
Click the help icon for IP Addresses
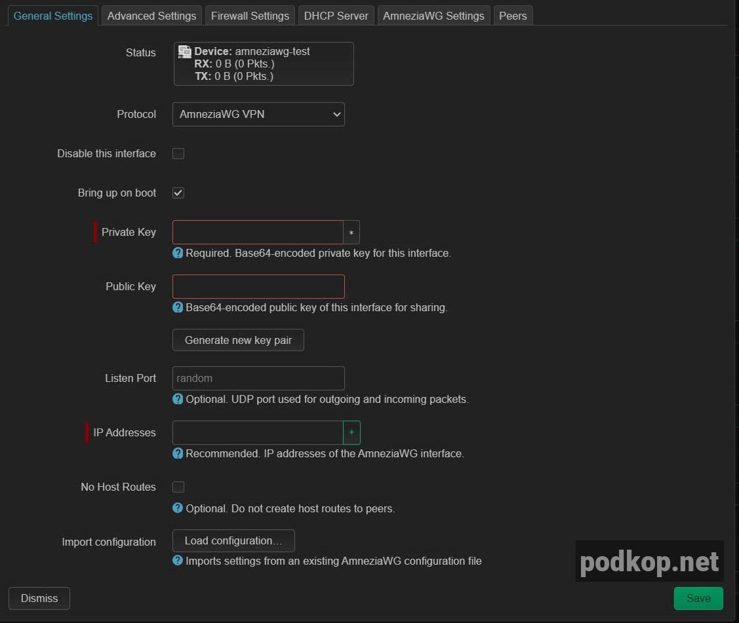click(x=177, y=453)
